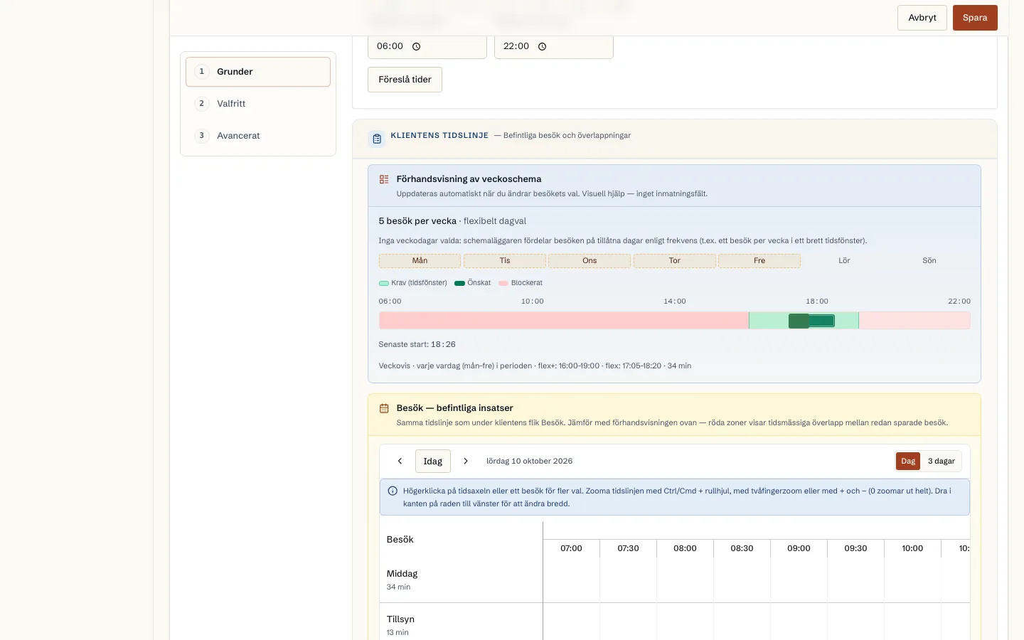
Task: Click the red blocked zone on the timeline
Action: point(563,321)
